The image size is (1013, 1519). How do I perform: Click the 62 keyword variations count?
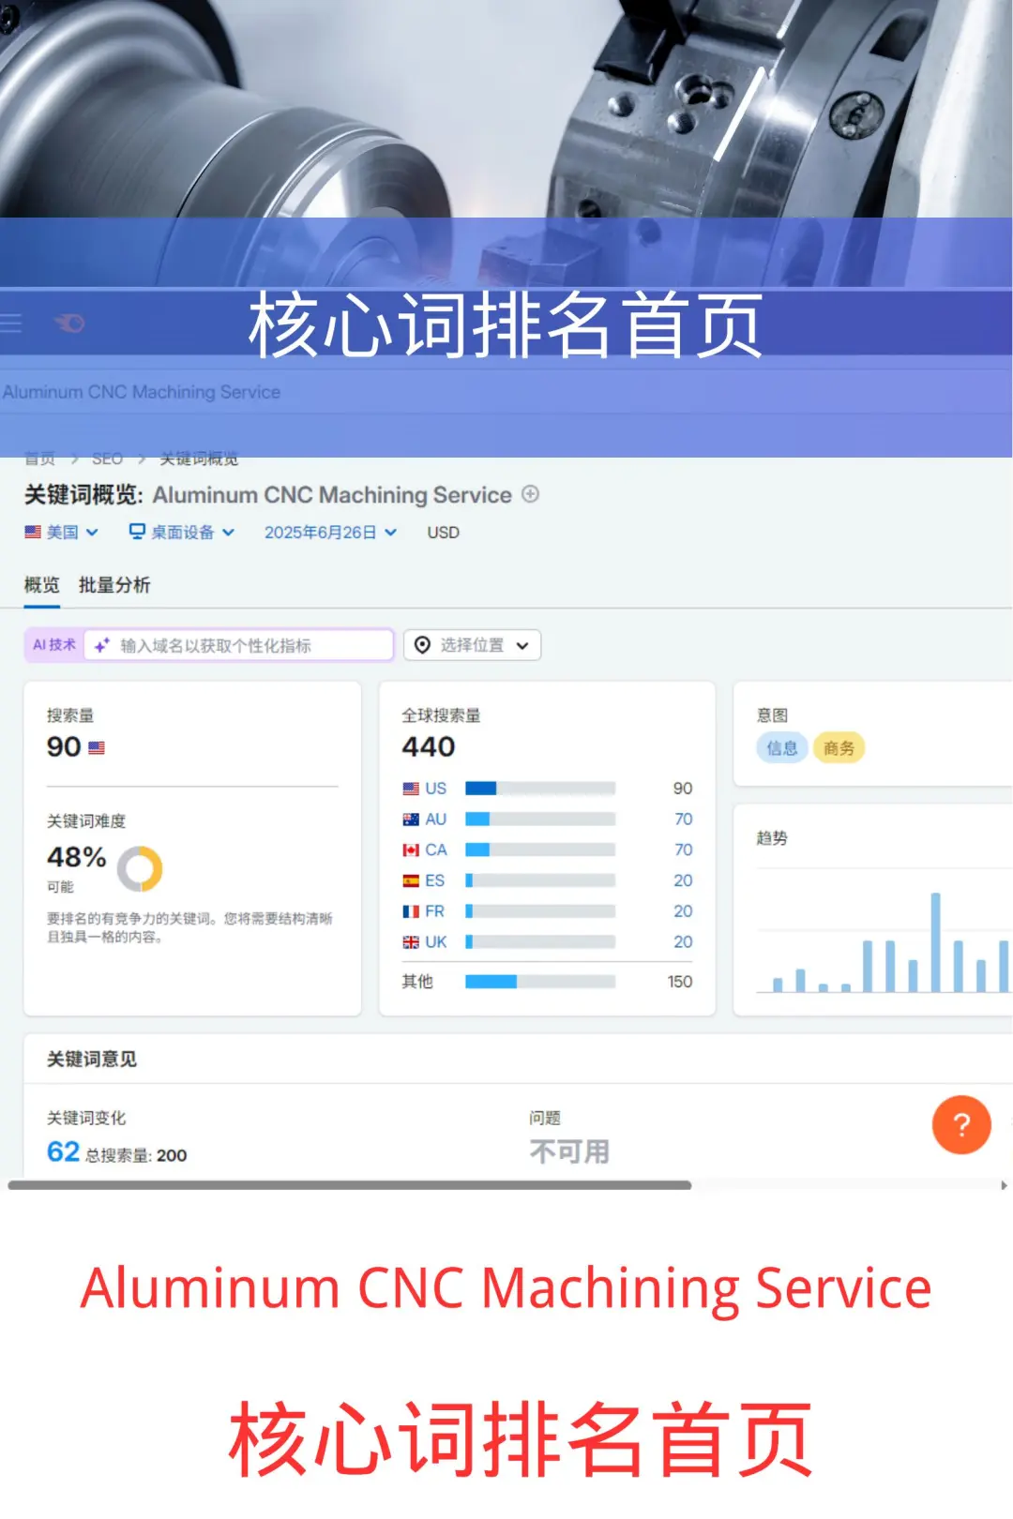click(63, 1151)
